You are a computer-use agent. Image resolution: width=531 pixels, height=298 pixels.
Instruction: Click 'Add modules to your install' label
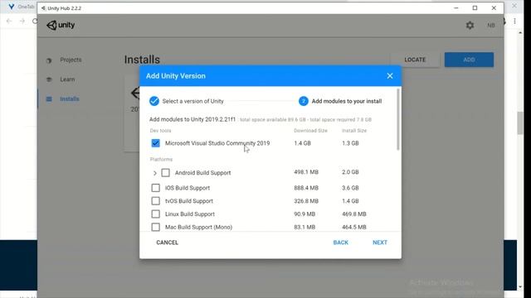(x=347, y=101)
